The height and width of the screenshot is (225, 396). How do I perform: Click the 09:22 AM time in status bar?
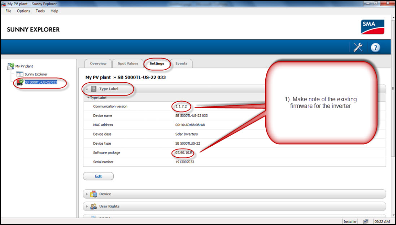tap(383, 221)
